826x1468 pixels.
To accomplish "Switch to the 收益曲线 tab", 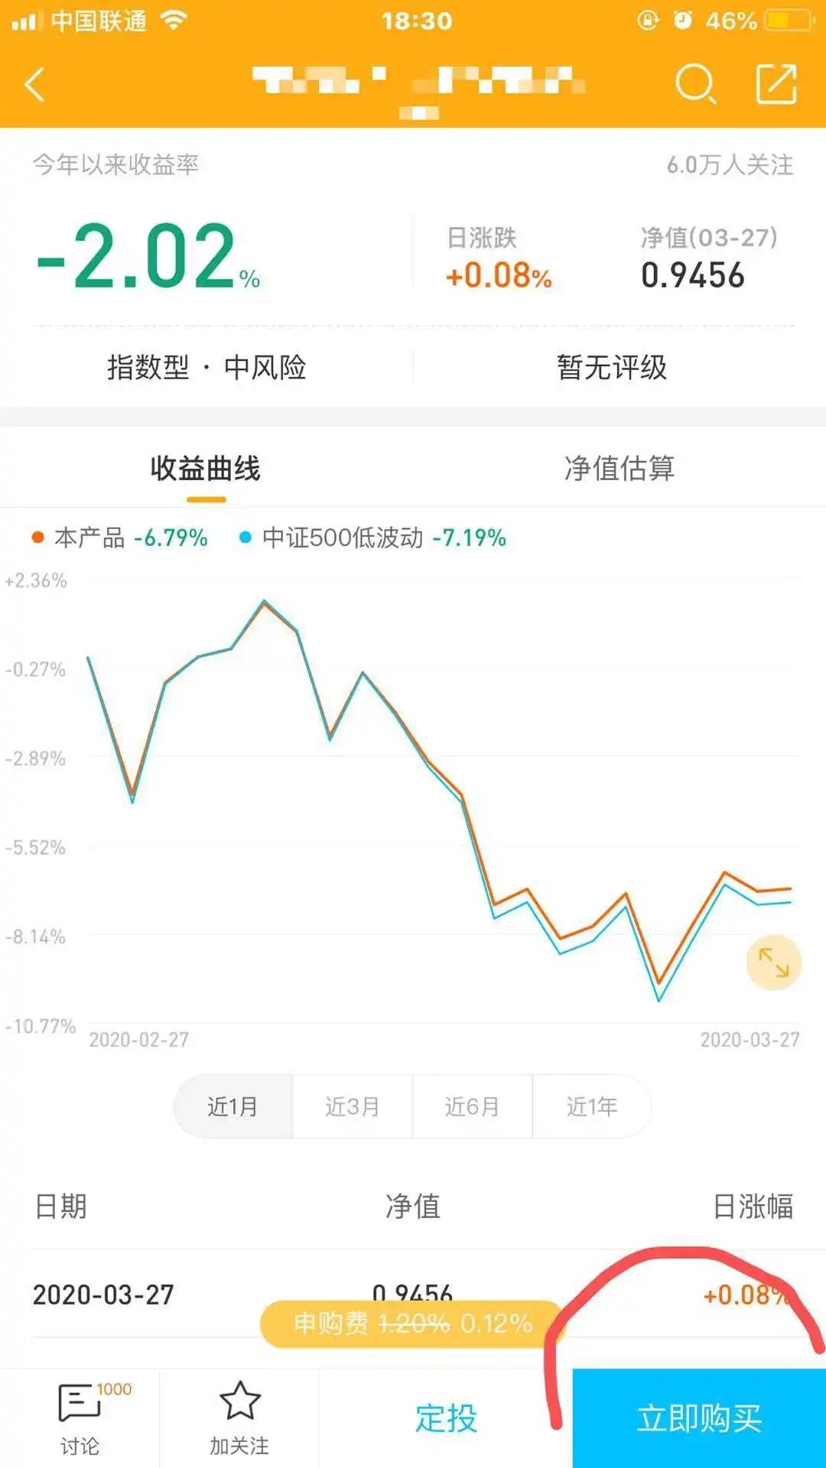I will pyautogui.click(x=206, y=468).
